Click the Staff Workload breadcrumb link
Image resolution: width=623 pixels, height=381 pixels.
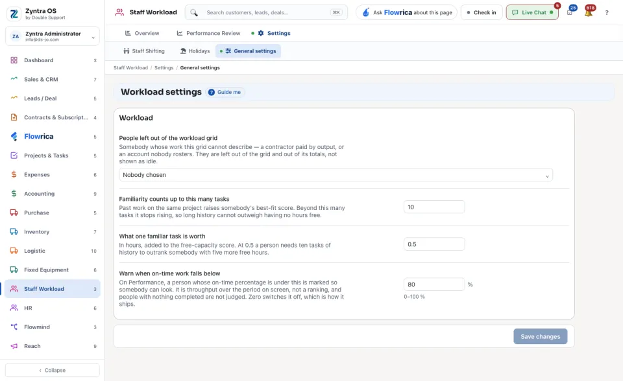tap(130, 68)
